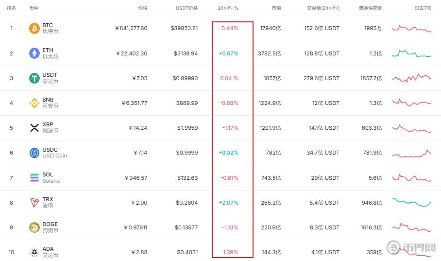Viewport: 441px width, 261px height.
Task: Sort by the 24小时 % column header
Action: [228, 8]
